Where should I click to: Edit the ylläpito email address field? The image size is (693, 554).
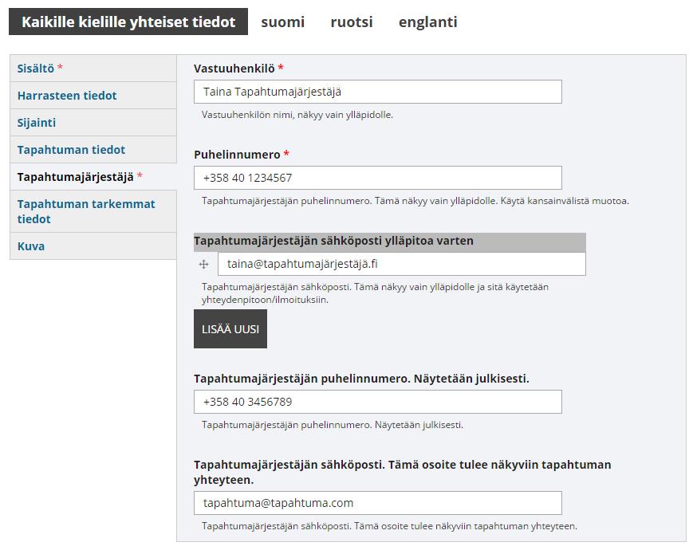click(x=402, y=264)
